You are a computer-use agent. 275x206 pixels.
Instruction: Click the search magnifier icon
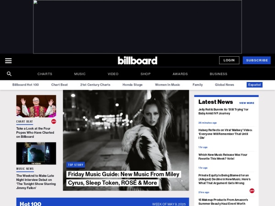9,74
